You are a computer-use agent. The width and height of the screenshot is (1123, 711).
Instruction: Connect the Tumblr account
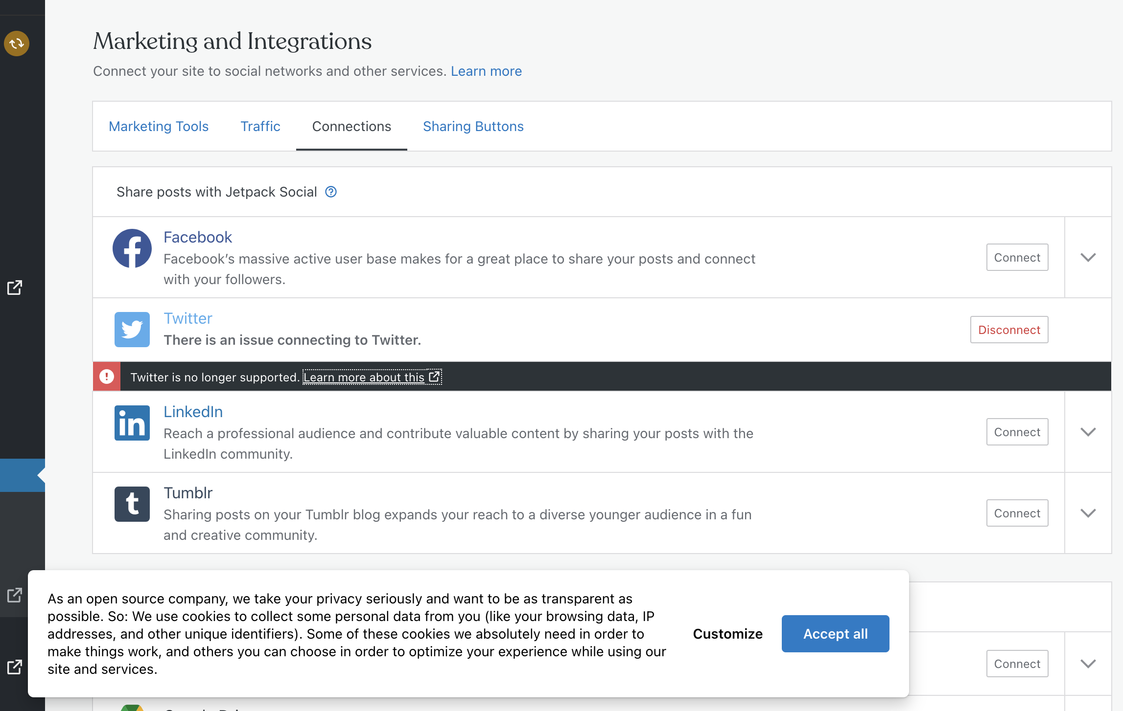pyautogui.click(x=1017, y=513)
